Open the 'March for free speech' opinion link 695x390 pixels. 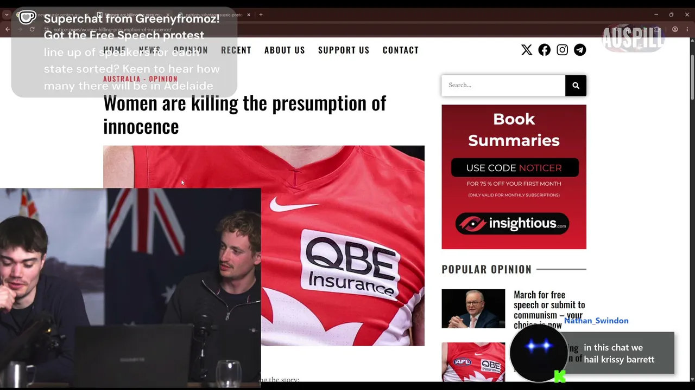pyautogui.click(x=549, y=310)
